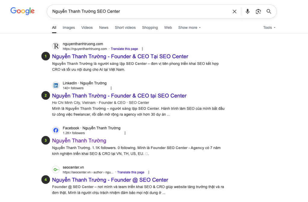Click the Facebook favicon in results

click(x=56, y=130)
